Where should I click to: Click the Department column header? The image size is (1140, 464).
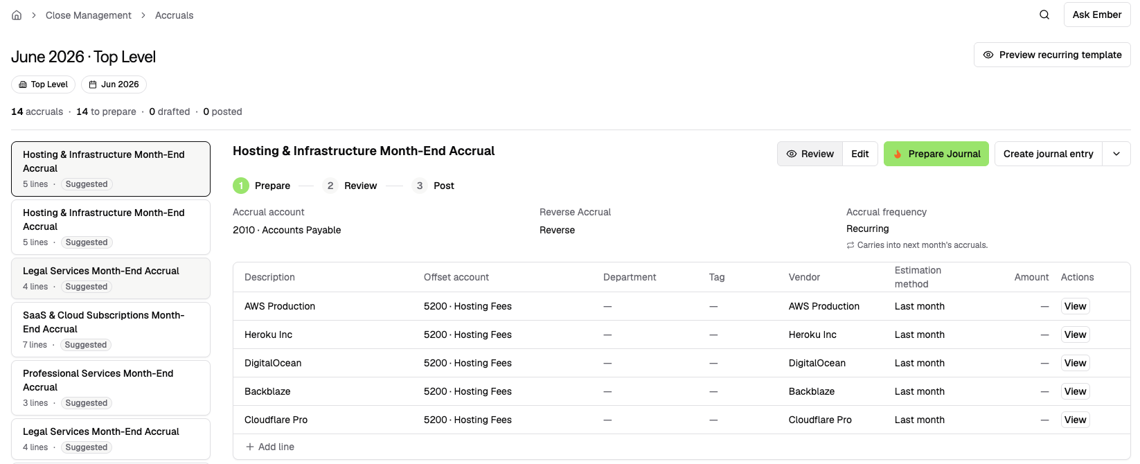click(630, 277)
